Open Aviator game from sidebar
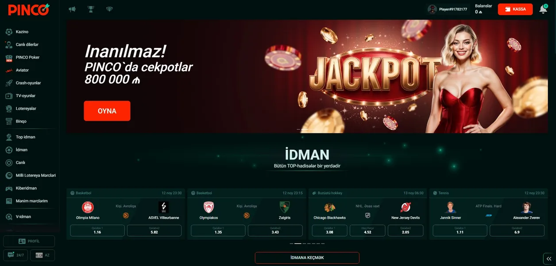Screen dimensions: 556x266 click(x=23, y=70)
